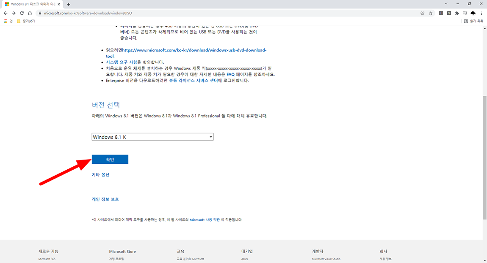Screen dimensions: 487x263
Task: Select the Windows 8.1 디스크 이미지 tab
Action: pos(32,4)
